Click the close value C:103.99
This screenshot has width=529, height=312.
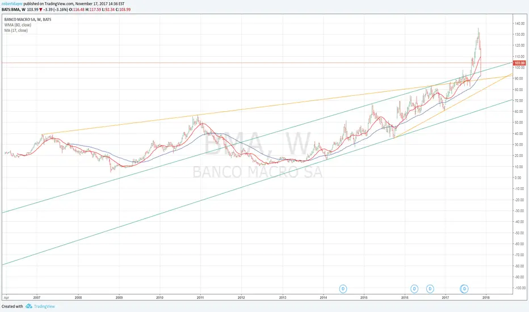point(123,10)
